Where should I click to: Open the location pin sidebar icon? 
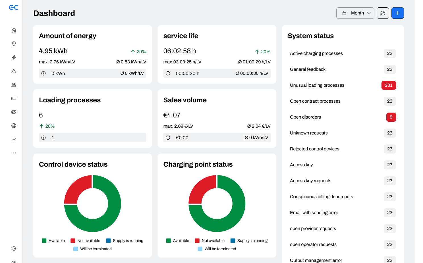coord(14,44)
